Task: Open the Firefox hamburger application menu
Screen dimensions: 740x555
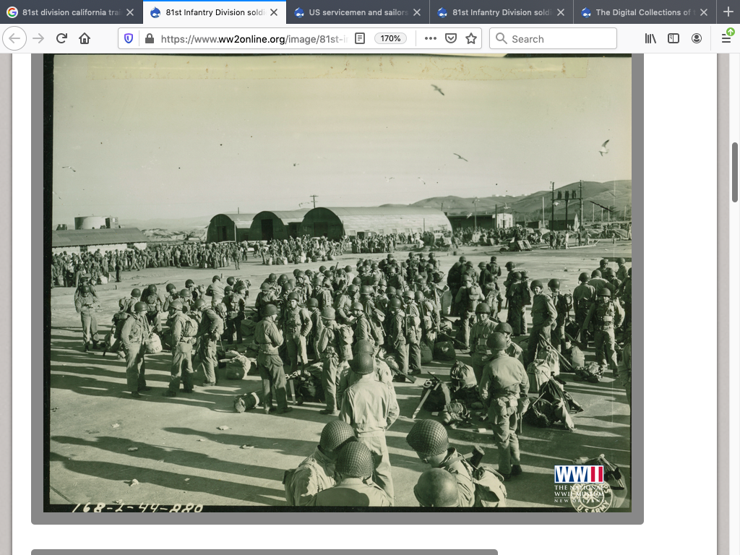Action: coord(726,38)
